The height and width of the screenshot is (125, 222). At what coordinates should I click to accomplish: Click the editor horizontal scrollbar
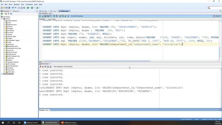click(96, 61)
